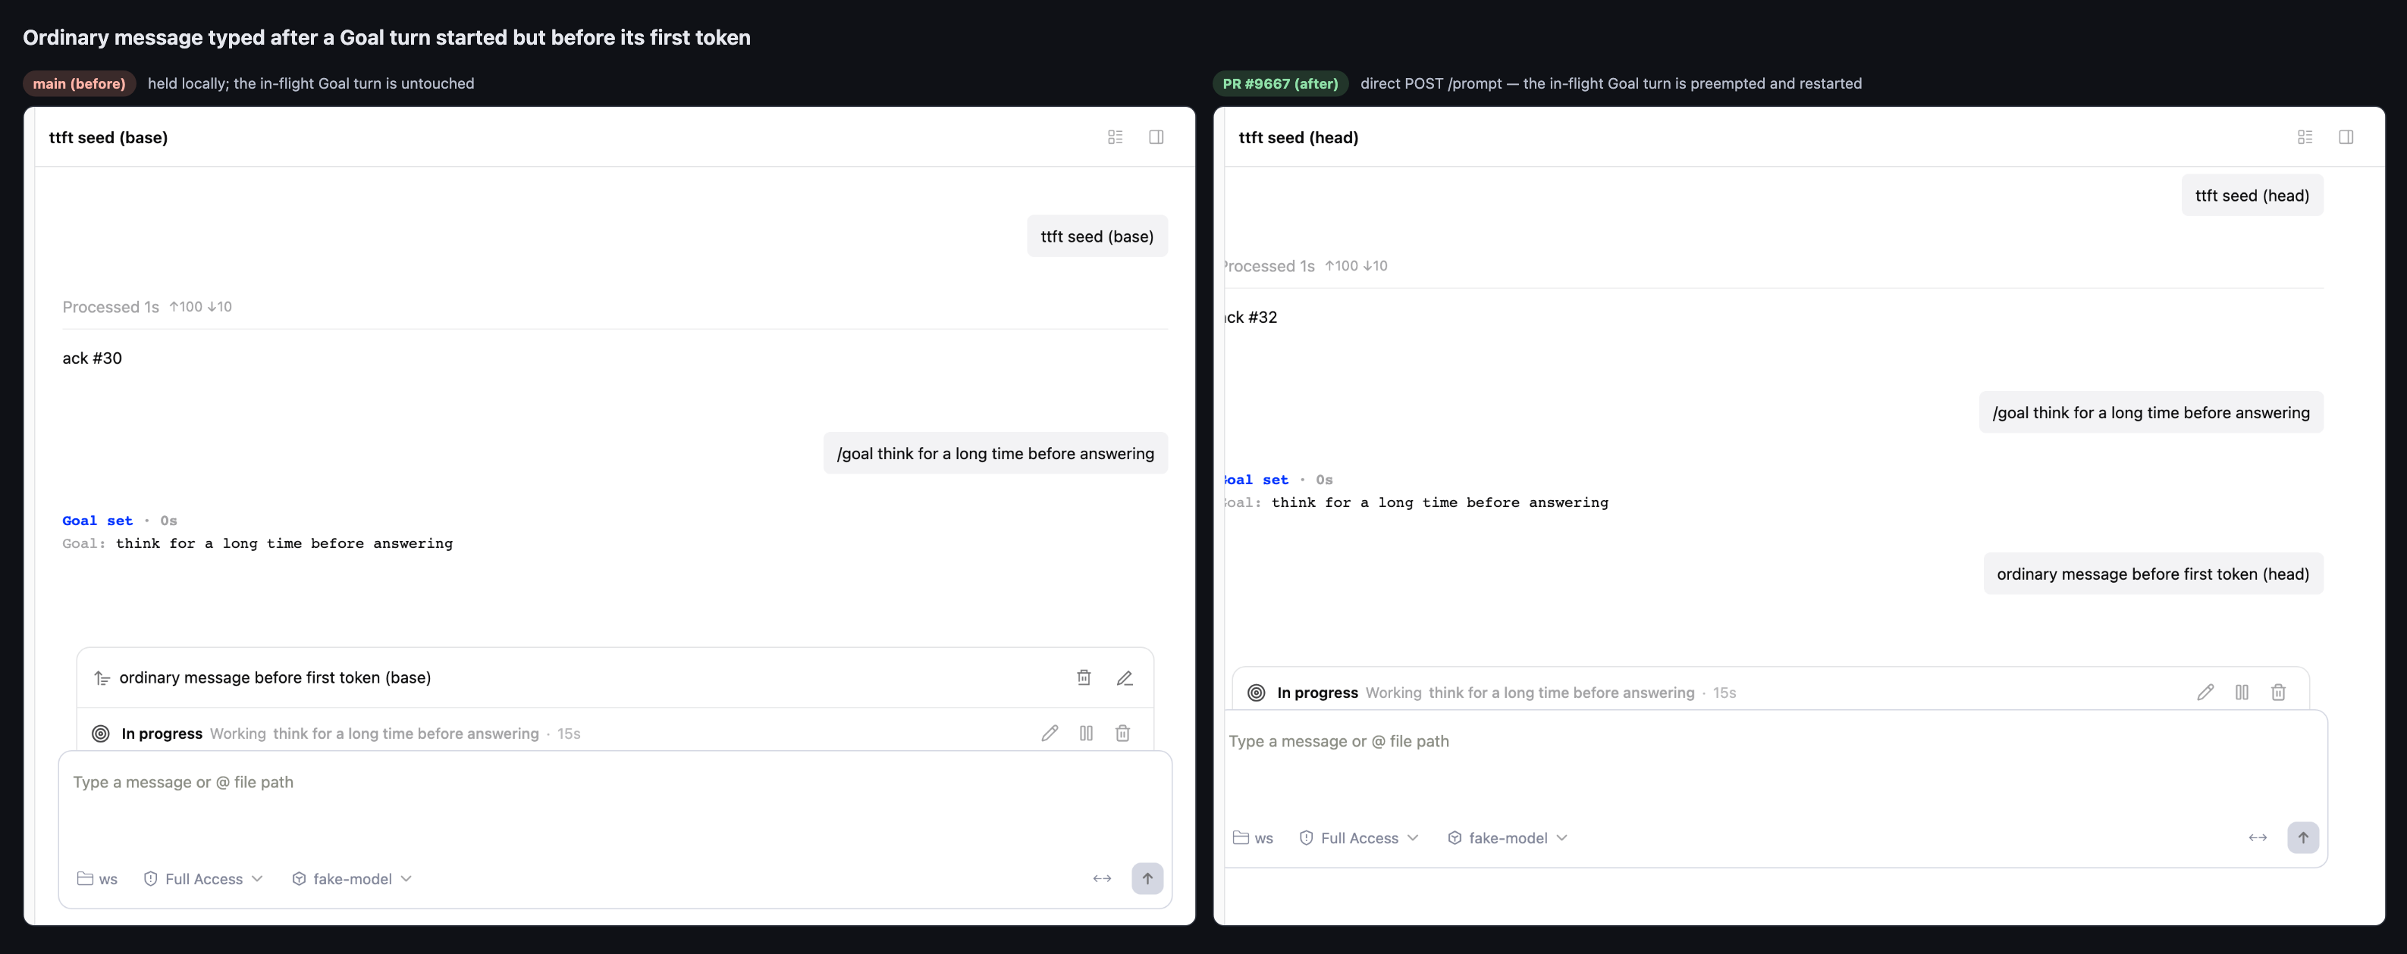Click 'Goal set' status in the head panel
The width and height of the screenshot is (2407, 954).
tap(1257, 480)
